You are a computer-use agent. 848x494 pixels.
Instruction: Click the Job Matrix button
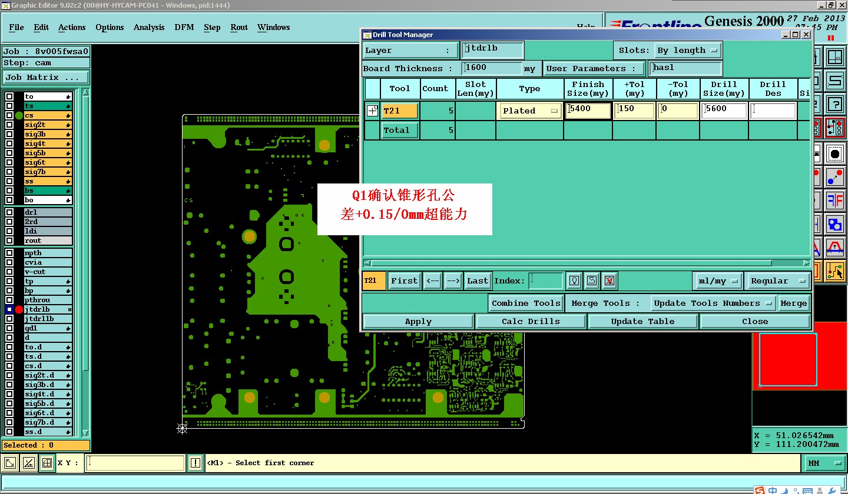(x=46, y=77)
